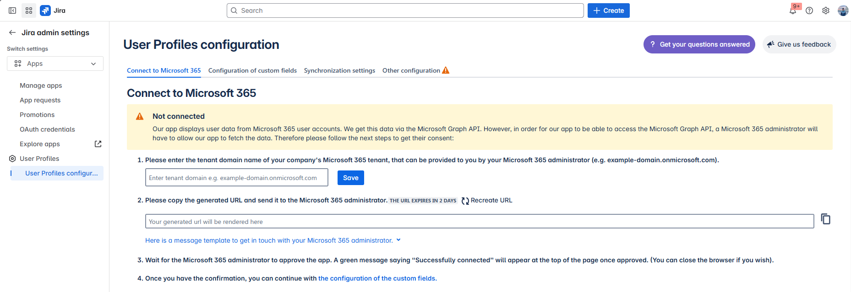Screen dimensions: 851x292
Task: Open the app switcher grid icon
Action: point(29,11)
